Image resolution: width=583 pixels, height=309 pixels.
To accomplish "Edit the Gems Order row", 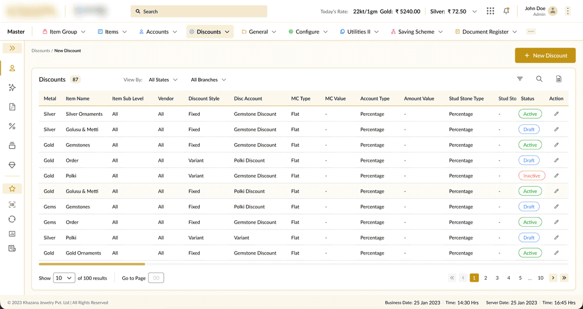I will (556, 222).
